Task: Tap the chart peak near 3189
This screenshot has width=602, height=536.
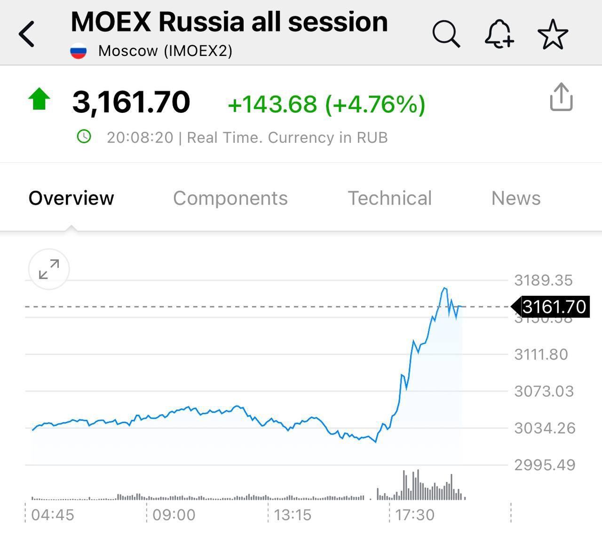Action: [x=444, y=288]
